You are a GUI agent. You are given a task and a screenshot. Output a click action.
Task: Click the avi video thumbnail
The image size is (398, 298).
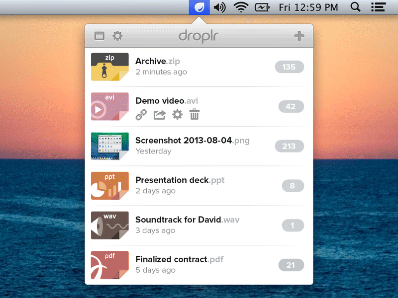110,106
